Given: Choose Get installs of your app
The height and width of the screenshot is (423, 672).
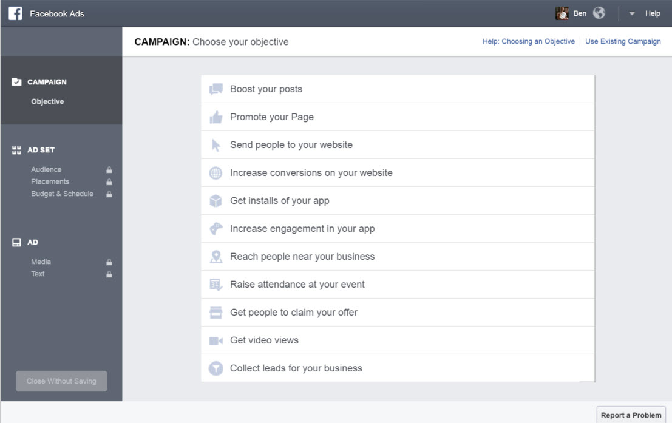Looking at the screenshot, I should 398,200.
